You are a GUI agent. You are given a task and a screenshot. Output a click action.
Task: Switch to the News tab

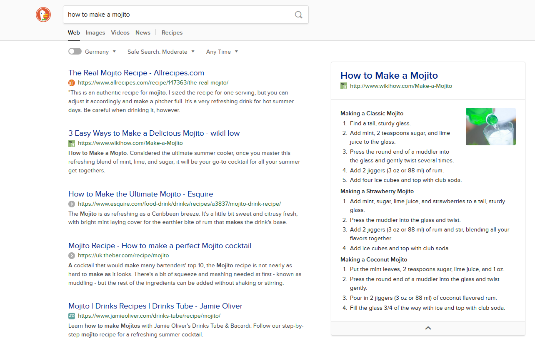(x=143, y=32)
